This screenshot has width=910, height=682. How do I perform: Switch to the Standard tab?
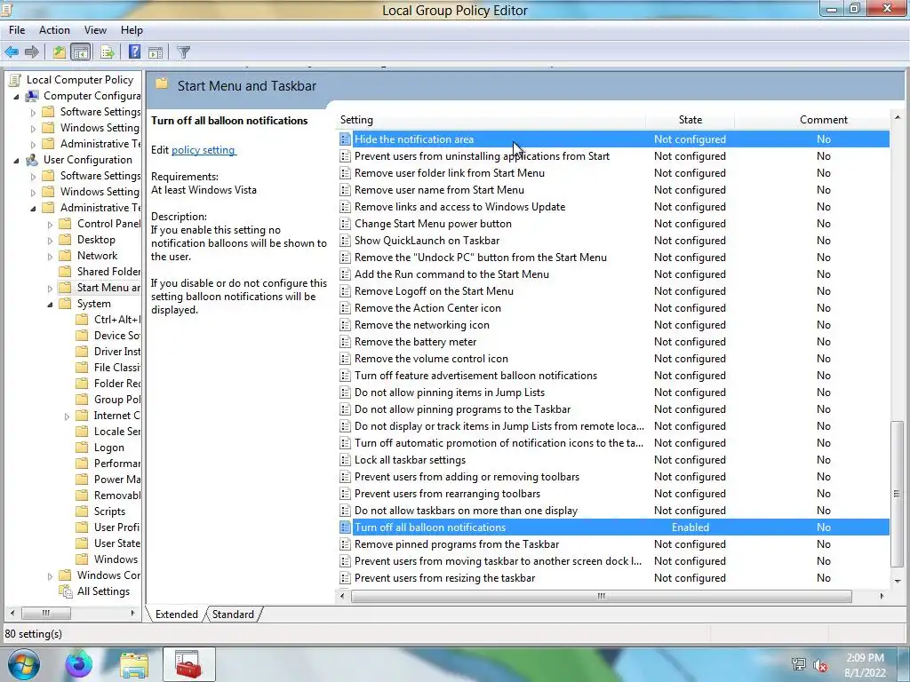(233, 615)
